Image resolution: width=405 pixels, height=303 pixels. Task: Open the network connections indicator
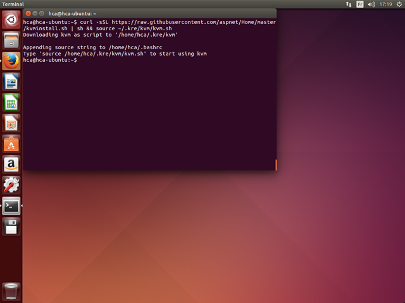349,4
